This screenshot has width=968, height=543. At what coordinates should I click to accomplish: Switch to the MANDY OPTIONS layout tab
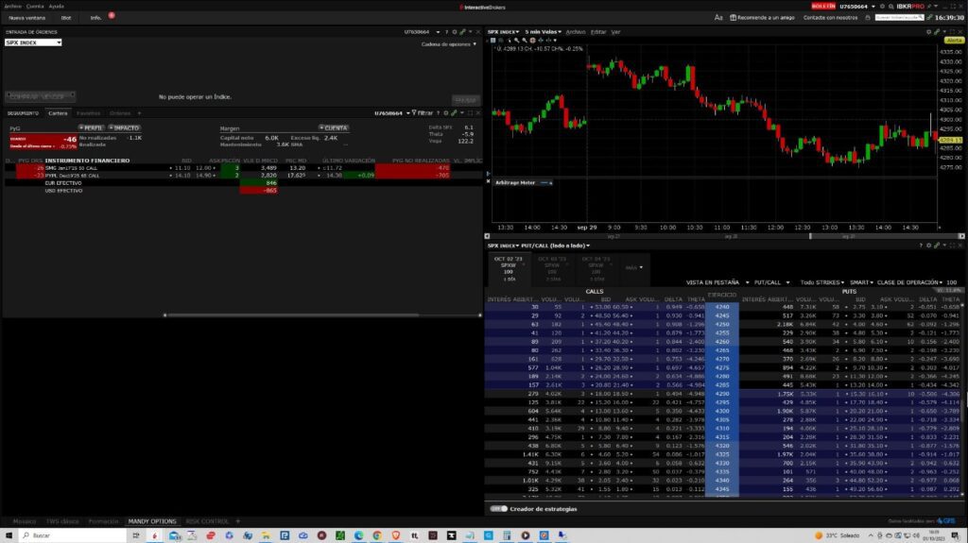coord(152,522)
